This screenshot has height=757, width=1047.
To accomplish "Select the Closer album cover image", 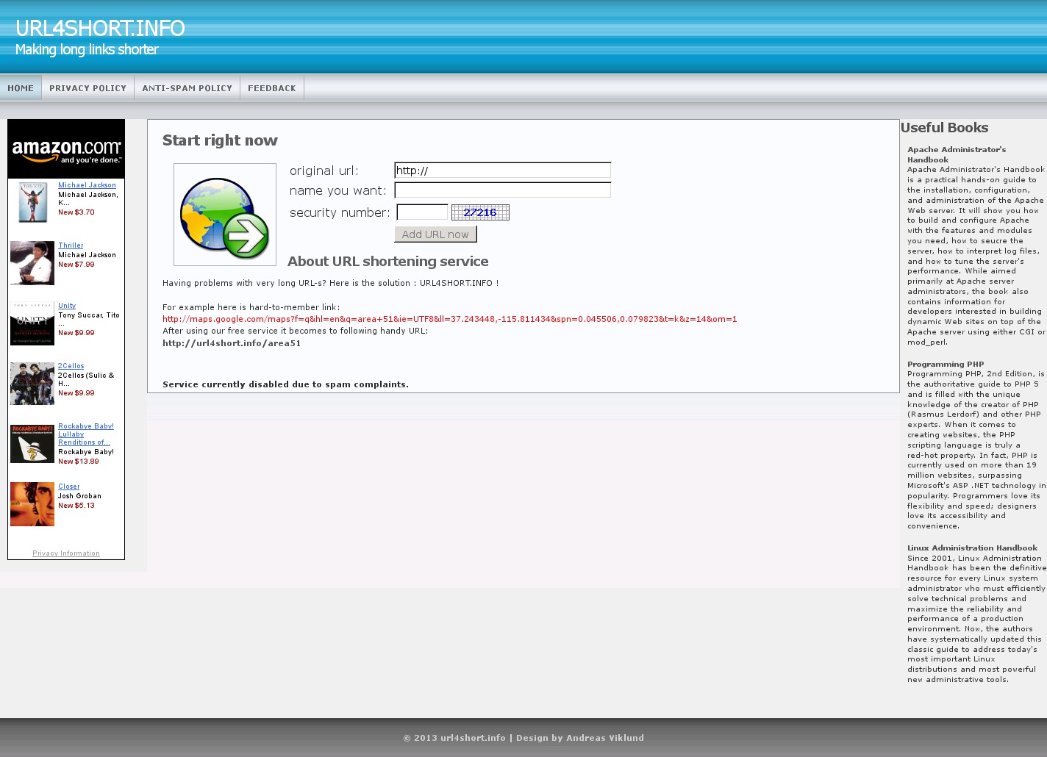I will 32,503.
